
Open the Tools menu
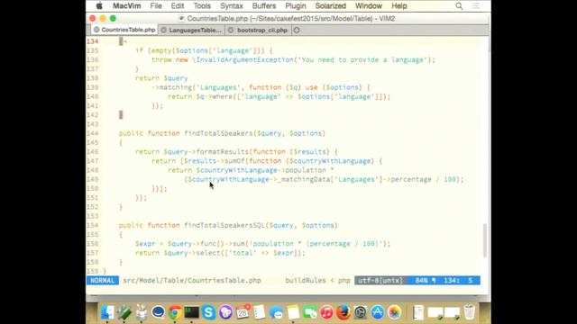[x=202, y=6]
